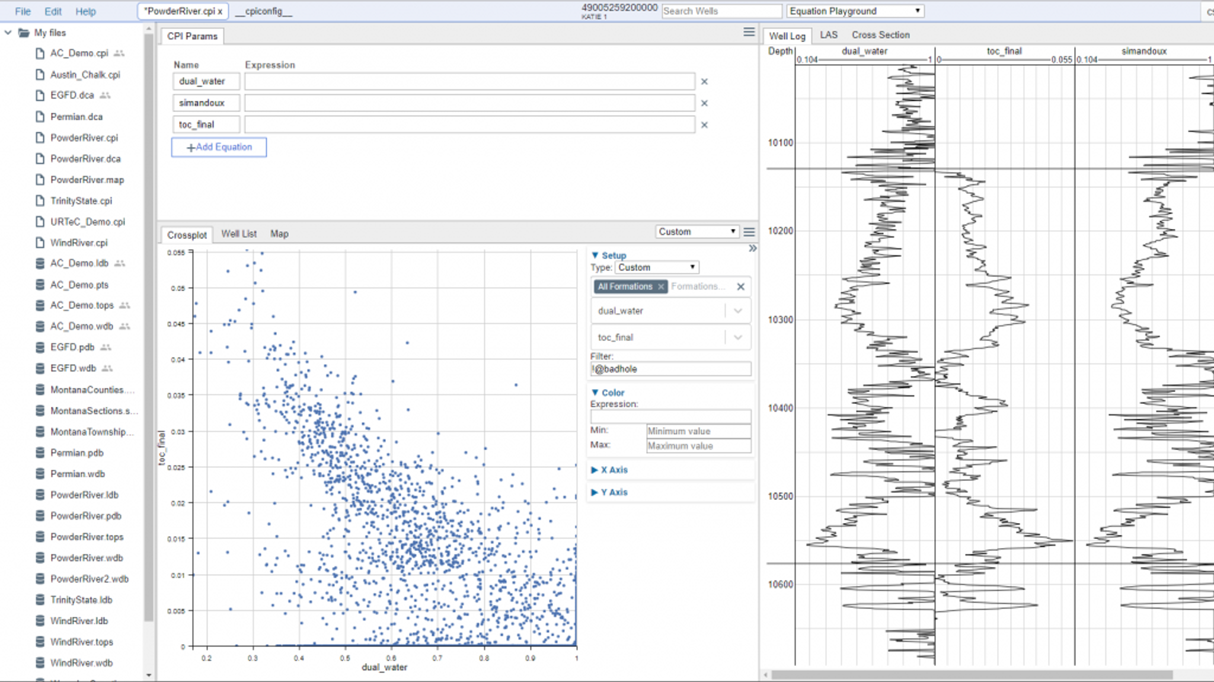Open the dual_water axis selector dropdown
Screen dimensions: 1214x682
click(737, 311)
